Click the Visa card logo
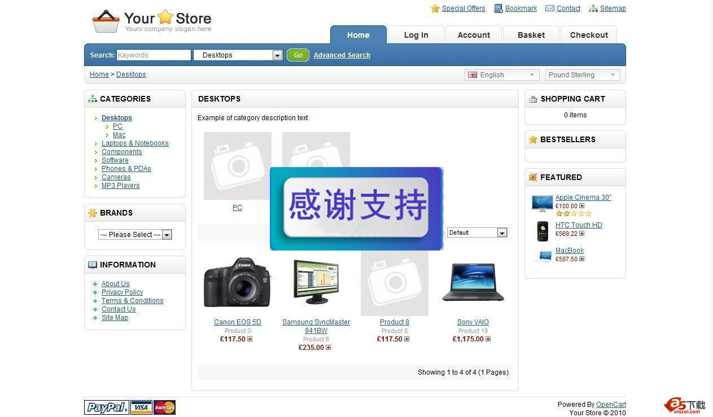The width and height of the screenshot is (713, 417). 141,407
